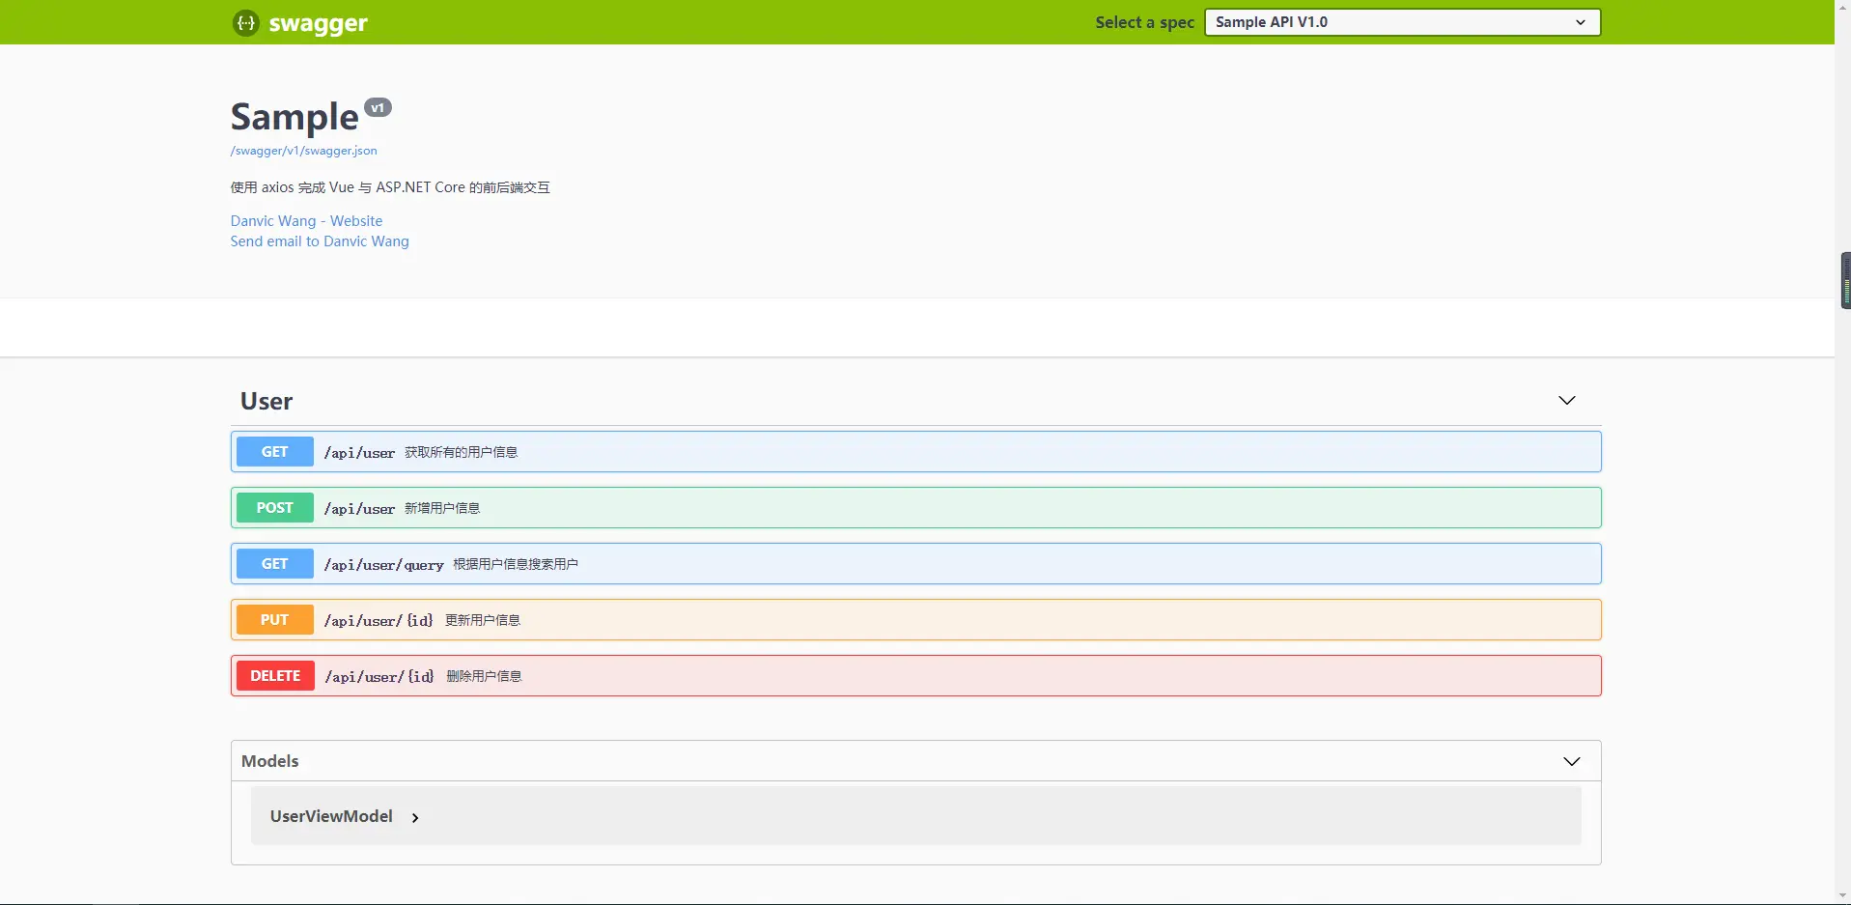Click the swagger wordmark text
1851x905 pixels.
[x=318, y=24]
